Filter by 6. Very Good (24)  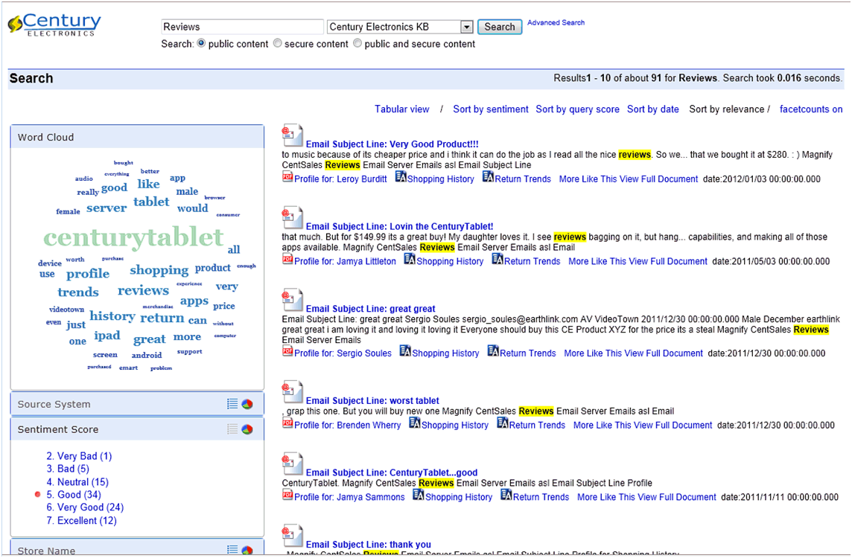tap(85, 507)
